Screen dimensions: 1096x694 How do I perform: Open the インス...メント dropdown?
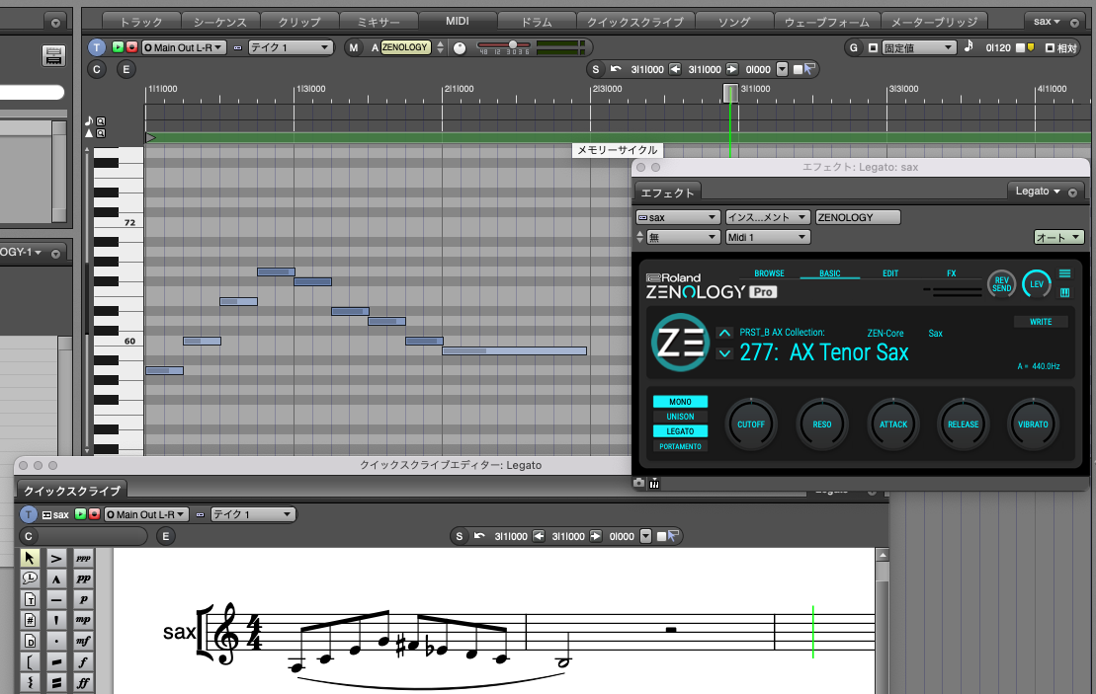point(768,217)
